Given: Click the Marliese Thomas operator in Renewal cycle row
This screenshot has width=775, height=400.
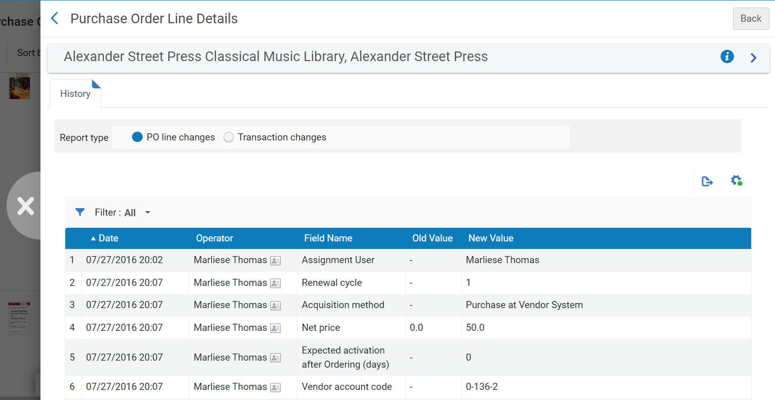Looking at the screenshot, I should [230, 283].
